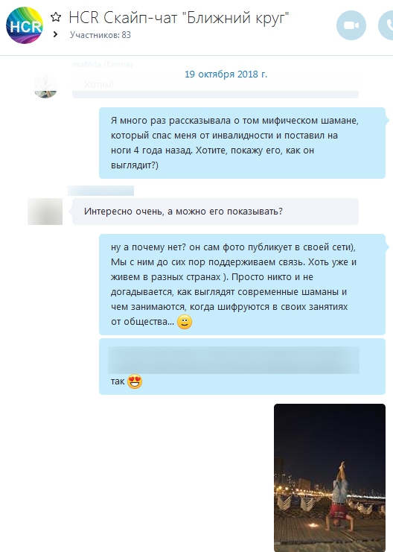
Task: Click matilda (Елена) profile avatar
Action: 45,86
